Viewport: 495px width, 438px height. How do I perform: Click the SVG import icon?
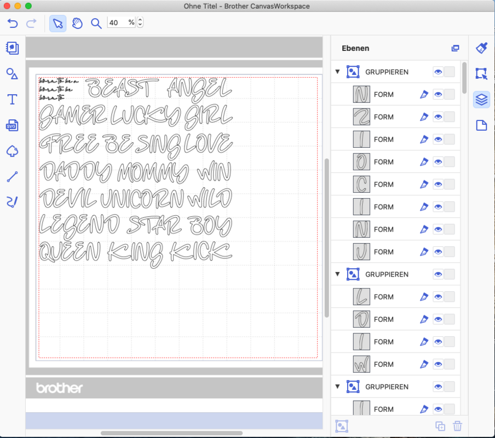(x=12, y=125)
